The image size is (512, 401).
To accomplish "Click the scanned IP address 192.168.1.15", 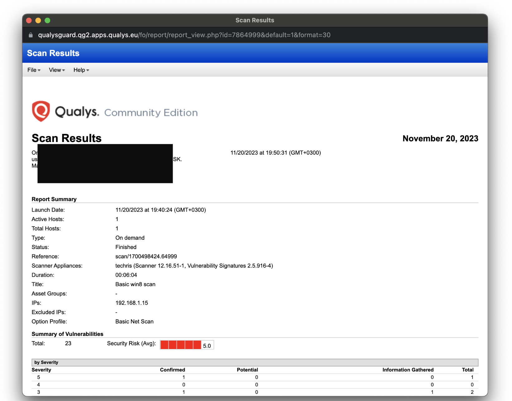I will [132, 303].
